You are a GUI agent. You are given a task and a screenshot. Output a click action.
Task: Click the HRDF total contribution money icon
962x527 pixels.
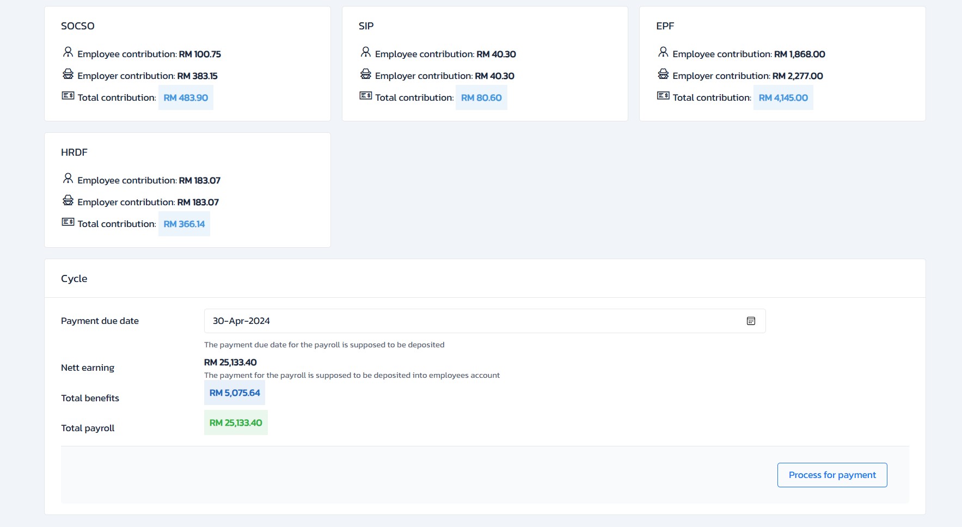68,222
